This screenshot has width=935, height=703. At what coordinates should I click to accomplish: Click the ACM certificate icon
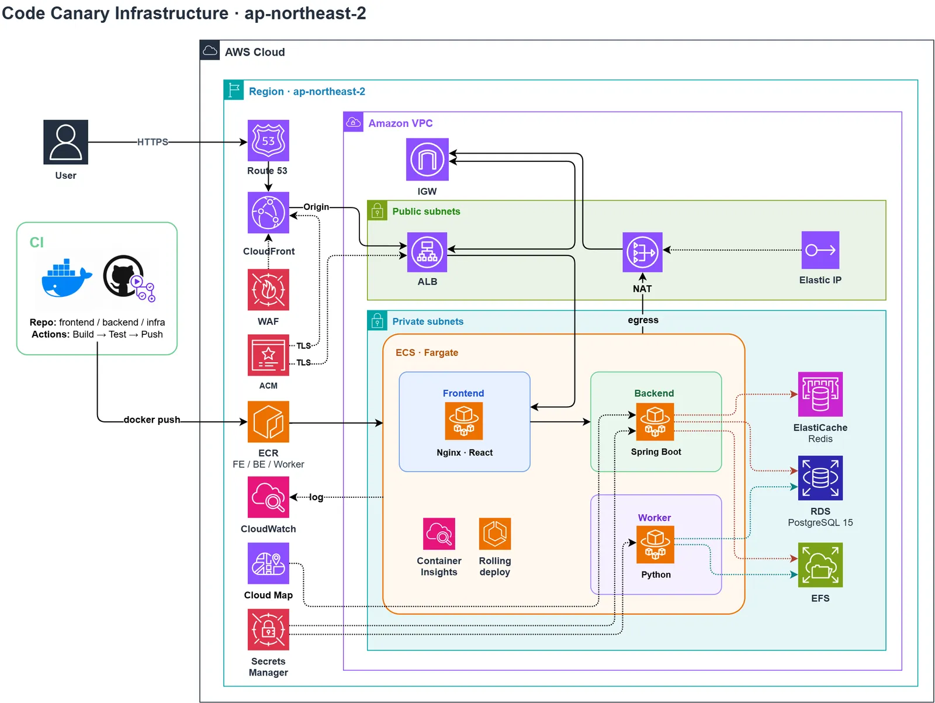point(268,355)
